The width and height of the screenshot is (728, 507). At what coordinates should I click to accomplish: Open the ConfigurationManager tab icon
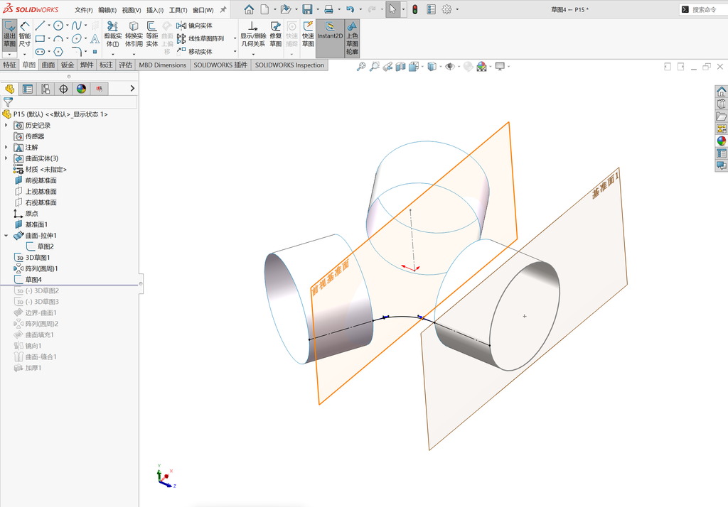[45, 89]
